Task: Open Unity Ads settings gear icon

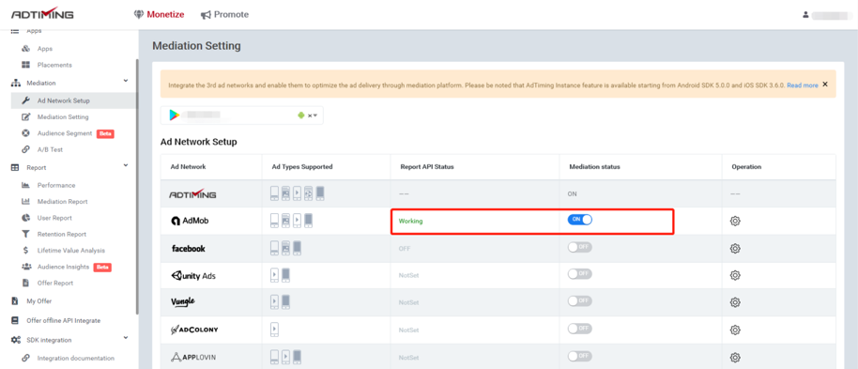Action: coord(735,275)
